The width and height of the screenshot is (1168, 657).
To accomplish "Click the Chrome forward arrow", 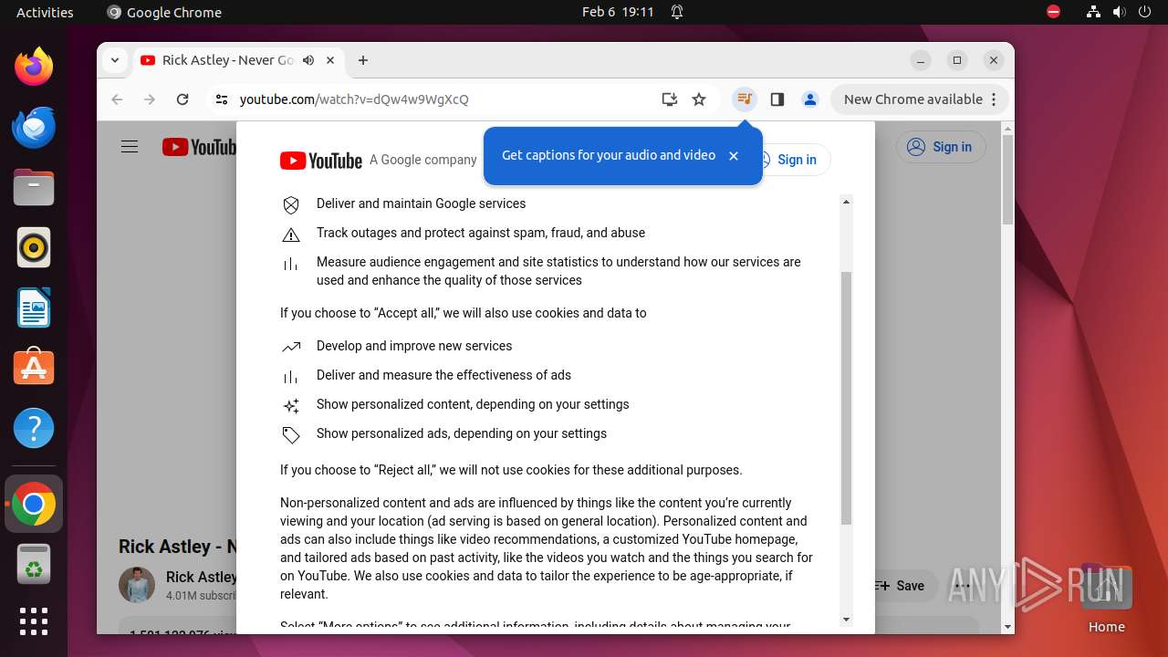I will tap(150, 99).
